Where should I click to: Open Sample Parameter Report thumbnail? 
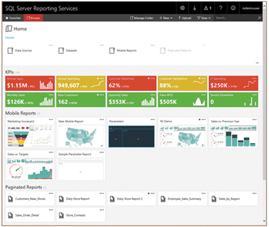click(81, 169)
